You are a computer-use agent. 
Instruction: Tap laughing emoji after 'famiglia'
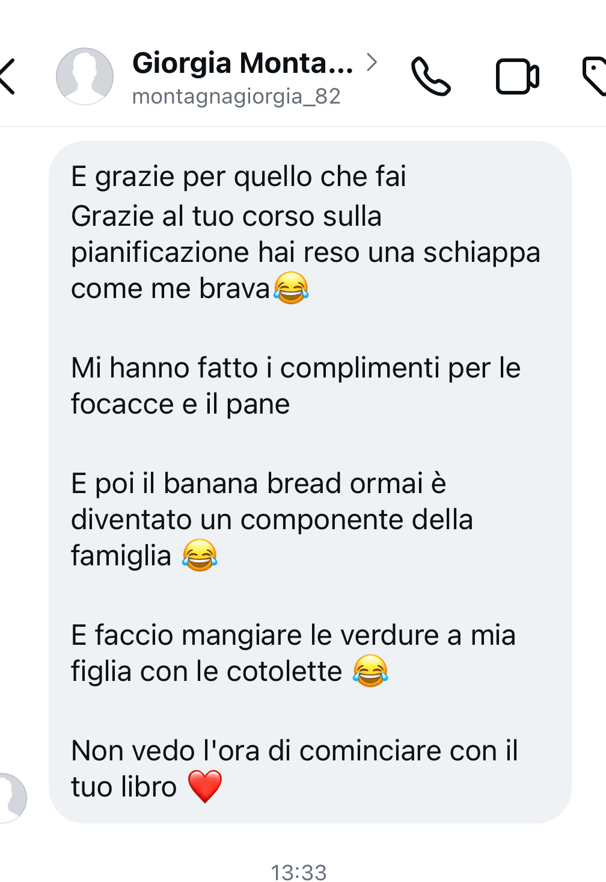(x=200, y=555)
